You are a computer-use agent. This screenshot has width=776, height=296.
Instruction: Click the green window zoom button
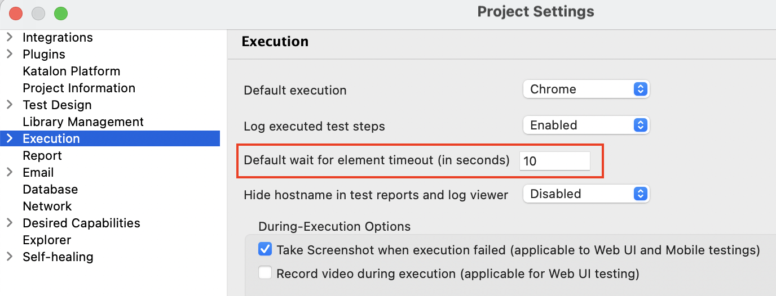tap(60, 13)
